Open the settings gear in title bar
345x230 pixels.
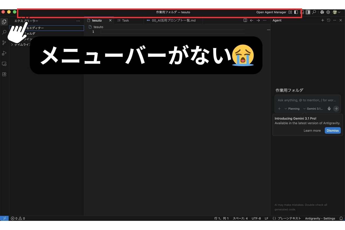click(328, 12)
